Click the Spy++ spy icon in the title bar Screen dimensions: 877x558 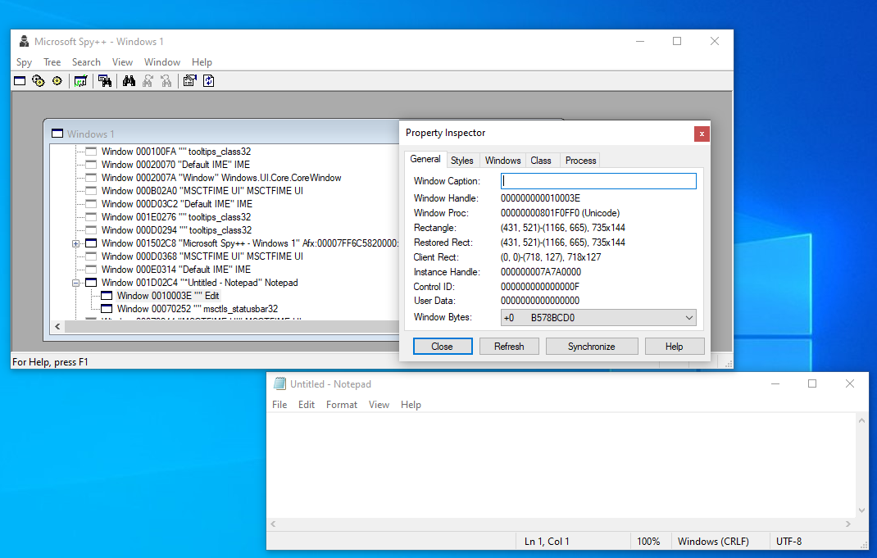(24, 41)
